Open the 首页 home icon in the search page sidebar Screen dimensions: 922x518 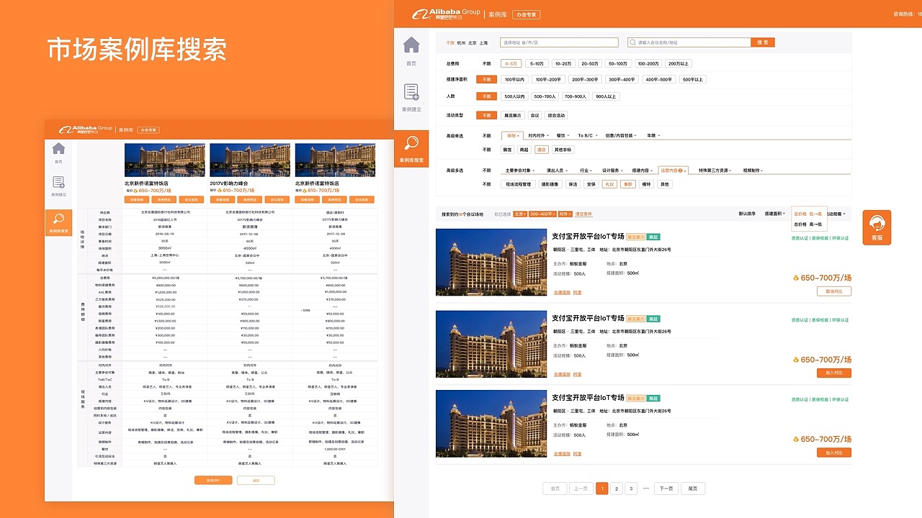click(x=411, y=45)
